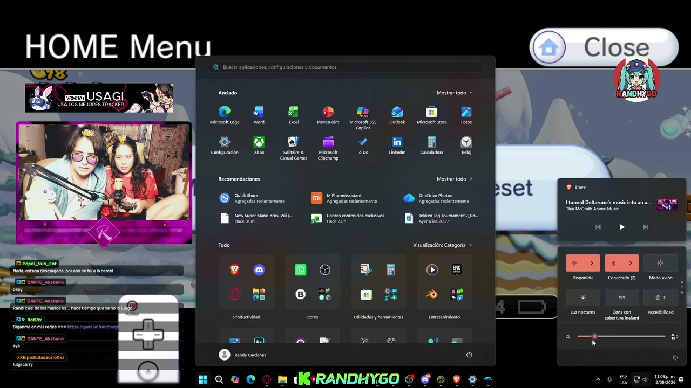Launch Outlook from the Start menu
691x388 pixels.
[x=397, y=115]
